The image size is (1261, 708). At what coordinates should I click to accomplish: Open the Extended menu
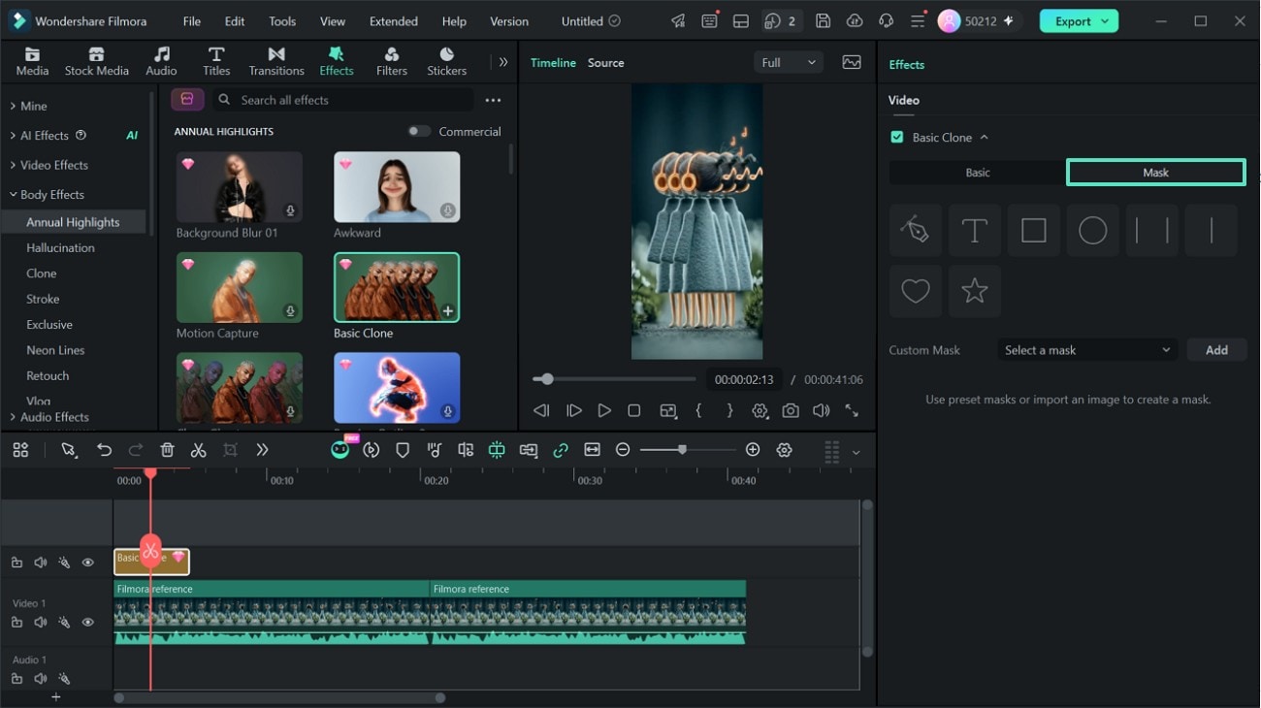tap(394, 21)
